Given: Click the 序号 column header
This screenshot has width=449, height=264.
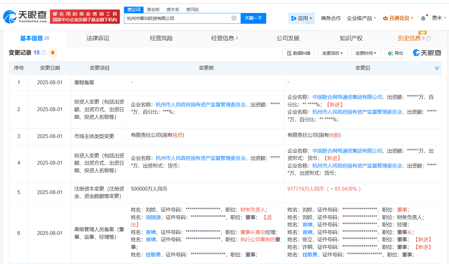Looking at the screenshot, I should coord(19,68).
